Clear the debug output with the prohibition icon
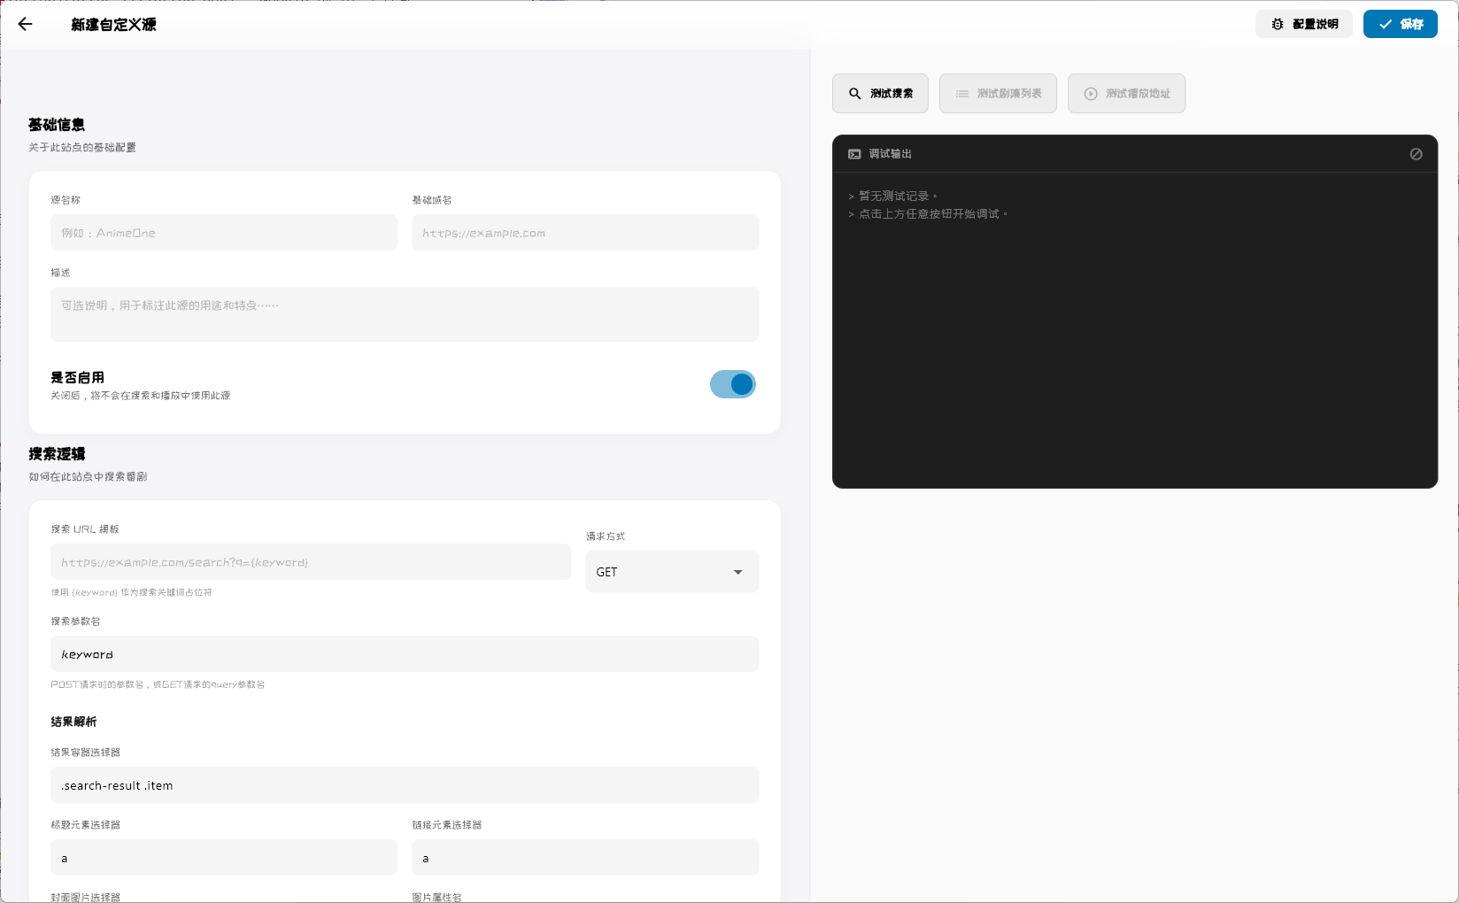This screenshot has height=903, width=1459. [x=1416, y=153]
